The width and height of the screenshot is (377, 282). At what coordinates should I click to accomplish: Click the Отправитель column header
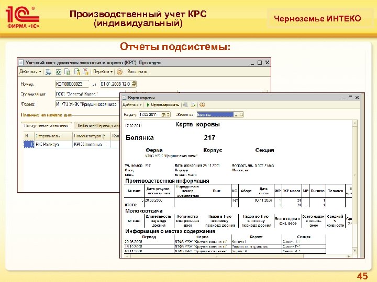[53, 136]
